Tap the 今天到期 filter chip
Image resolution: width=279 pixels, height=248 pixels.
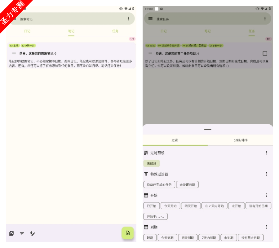(x=167, y=237)
